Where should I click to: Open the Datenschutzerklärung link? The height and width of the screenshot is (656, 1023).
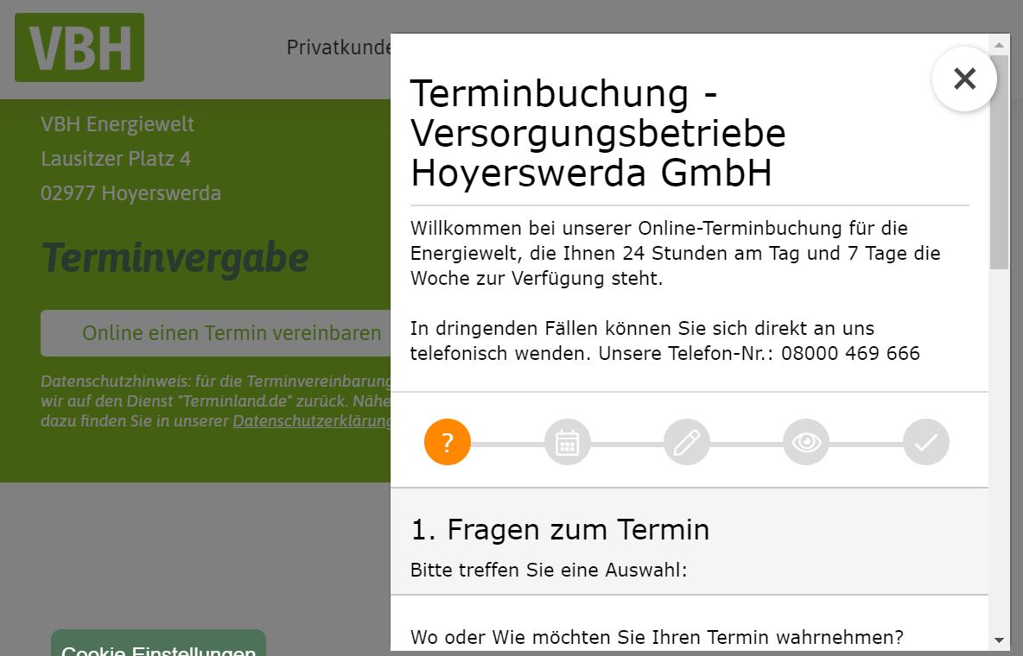312,421
